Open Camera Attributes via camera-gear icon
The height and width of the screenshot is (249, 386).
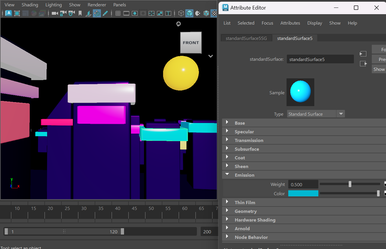71,13
